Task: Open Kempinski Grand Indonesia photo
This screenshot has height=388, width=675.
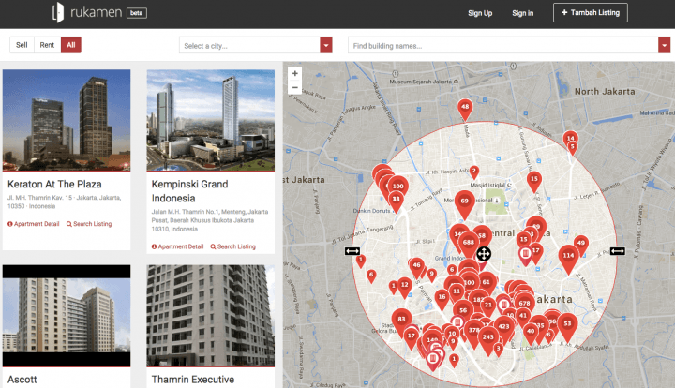Action: tap(211, 121)
